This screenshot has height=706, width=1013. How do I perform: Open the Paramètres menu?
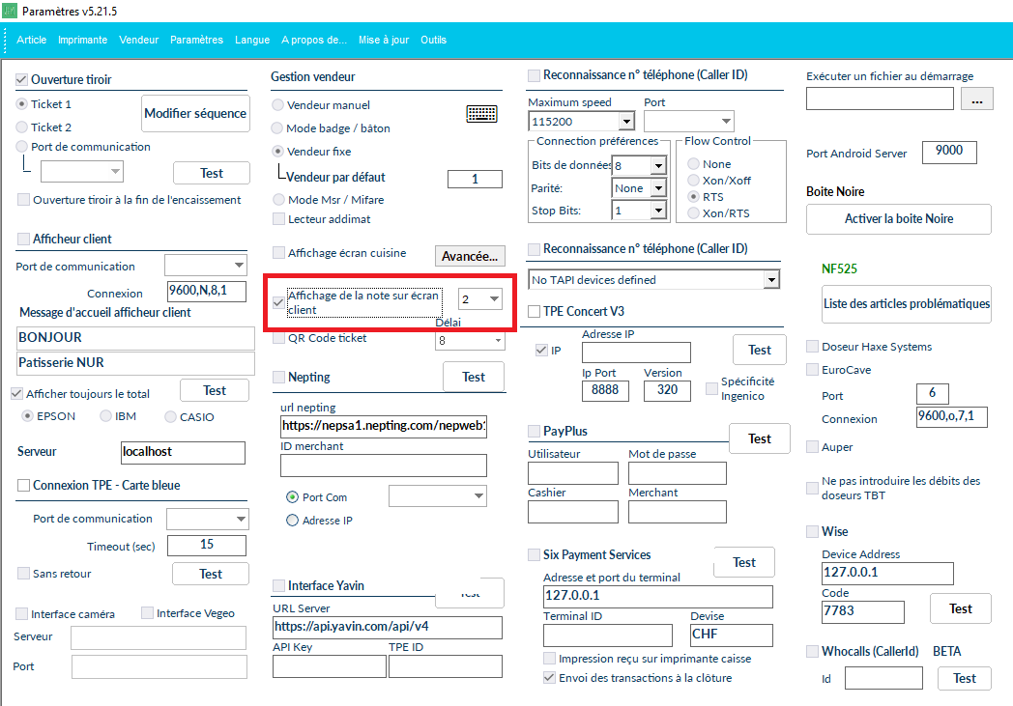196,40
